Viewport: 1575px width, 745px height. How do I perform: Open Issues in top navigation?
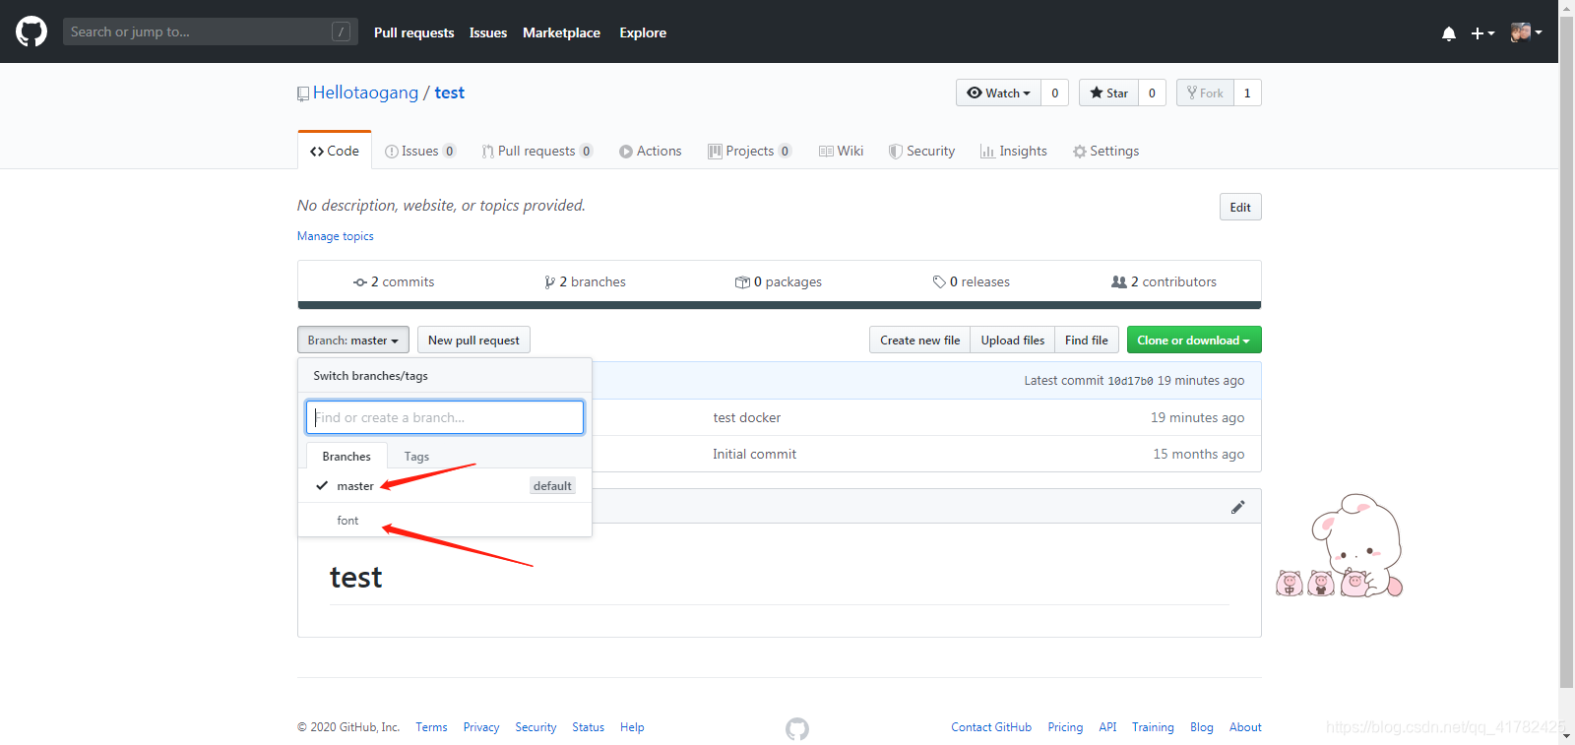[x=488, y=32]
